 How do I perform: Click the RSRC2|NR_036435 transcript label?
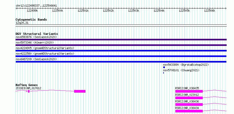coord(187,88)
